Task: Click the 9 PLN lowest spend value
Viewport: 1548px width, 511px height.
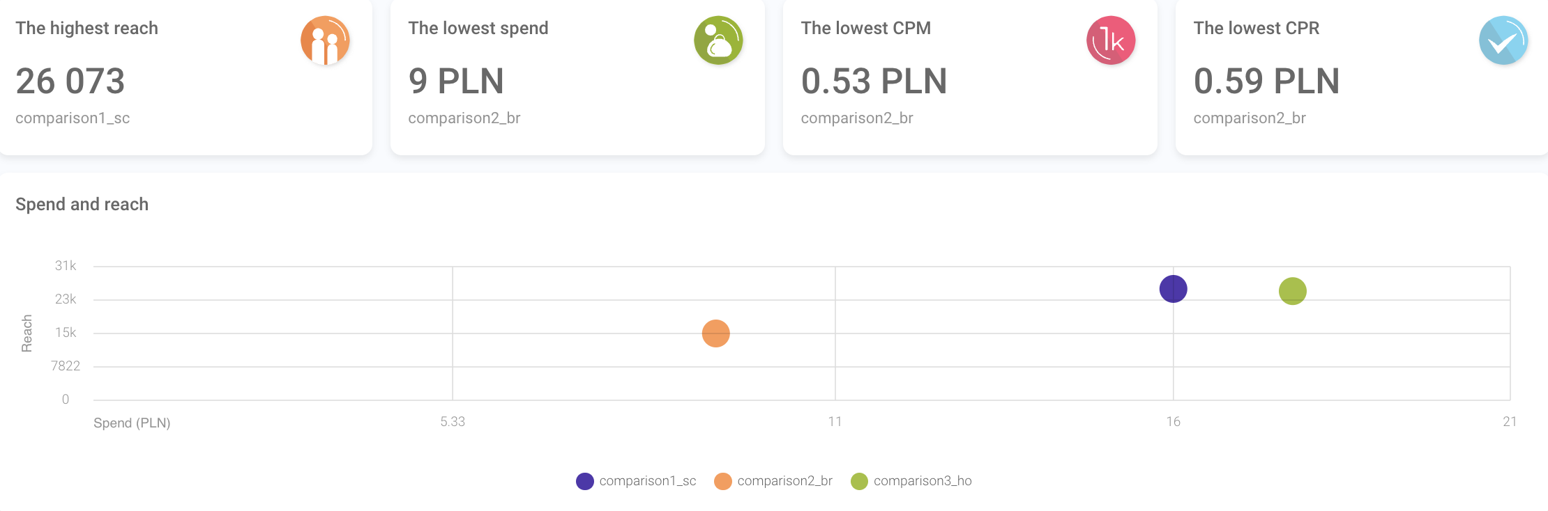Action: click(x=456, y=81)
